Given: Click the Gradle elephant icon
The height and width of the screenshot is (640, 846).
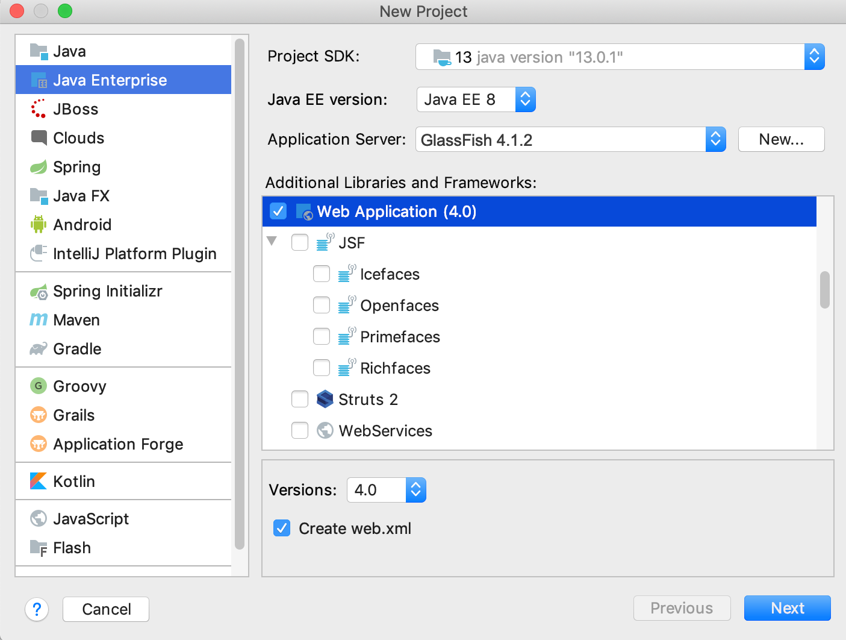Looking at the screenshot, I should coord(39,349).
